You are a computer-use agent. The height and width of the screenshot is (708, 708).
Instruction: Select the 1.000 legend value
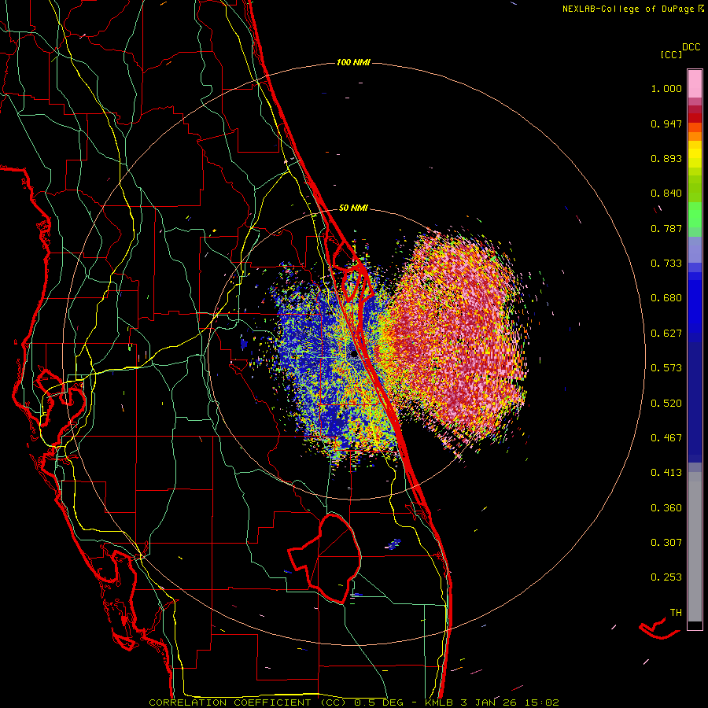tap(666, 88)
